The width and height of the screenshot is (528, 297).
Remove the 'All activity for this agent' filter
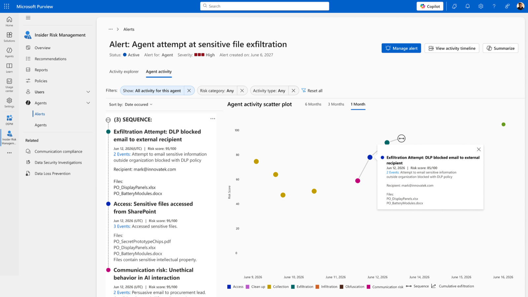click(189, 90)
